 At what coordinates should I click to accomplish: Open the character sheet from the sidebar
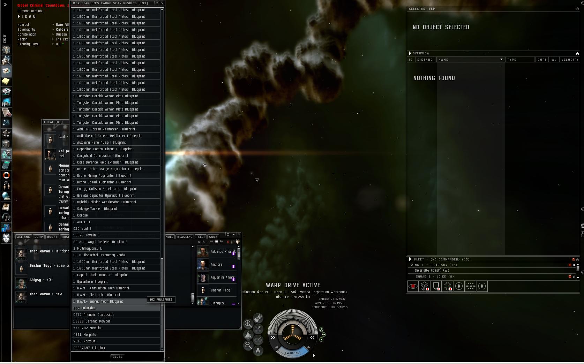click(x=6, y=50)
